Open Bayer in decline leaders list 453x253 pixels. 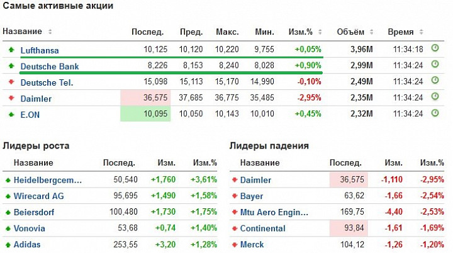(x=251, y=196)
